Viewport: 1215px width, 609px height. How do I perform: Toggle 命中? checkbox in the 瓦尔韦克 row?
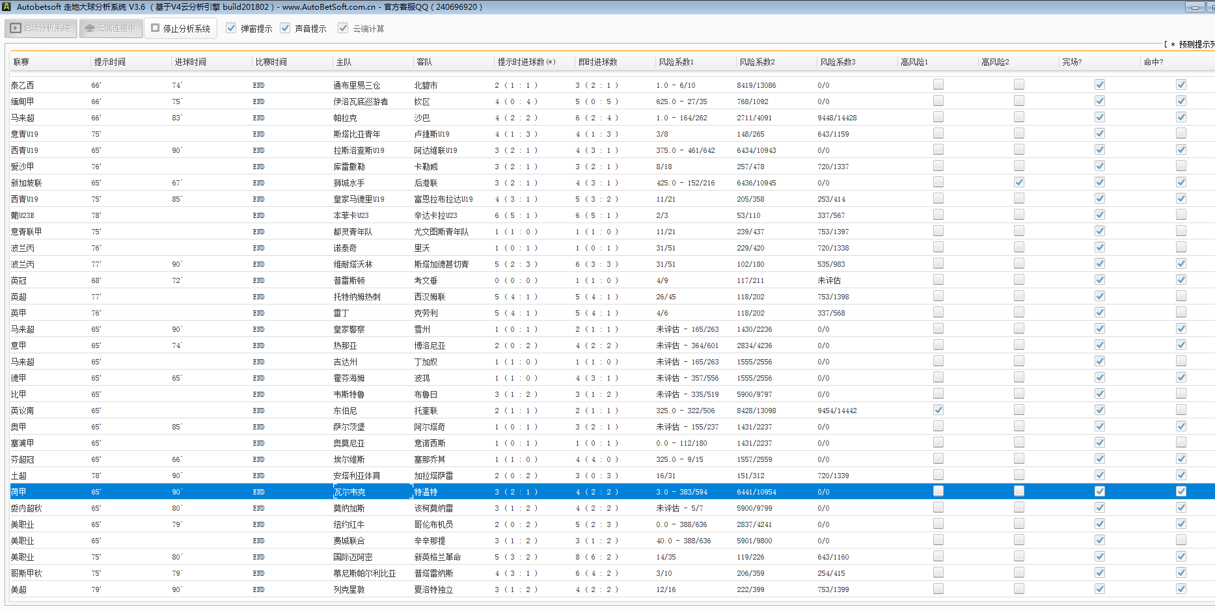(1181, 492)
